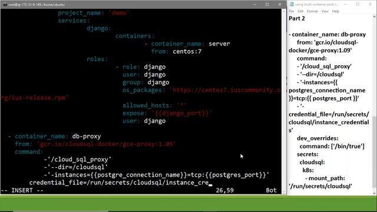Viewport: 377px width, 212px height.
Task: Open the Format menu in Notepad
Action: coord(312,11)
